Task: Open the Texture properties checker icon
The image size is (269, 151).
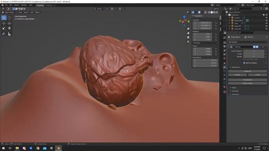Action: coord(224,92)
